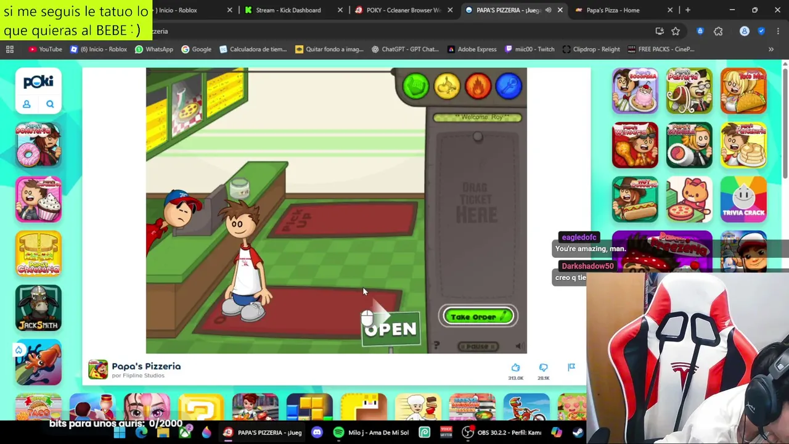Open Calculadora de tiempo bookmark

(x=253, y=49)
